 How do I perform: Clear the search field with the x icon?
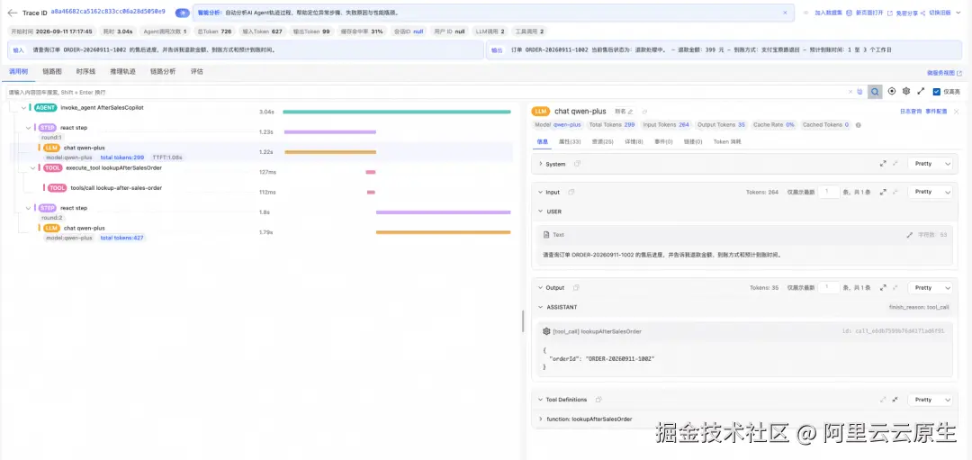[x=850, y=92]
